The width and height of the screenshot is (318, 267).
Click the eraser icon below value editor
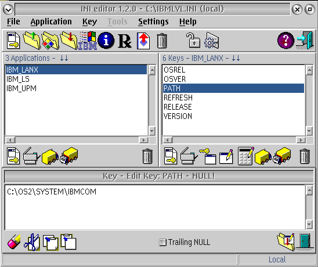[x=14, y=242]
